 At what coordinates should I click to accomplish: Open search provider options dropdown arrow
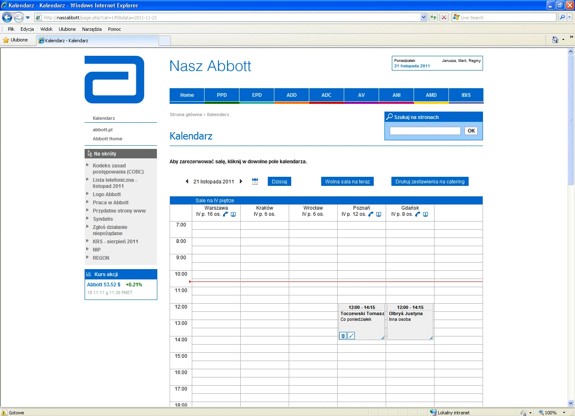pyautogui.click(x=570, y=17)
